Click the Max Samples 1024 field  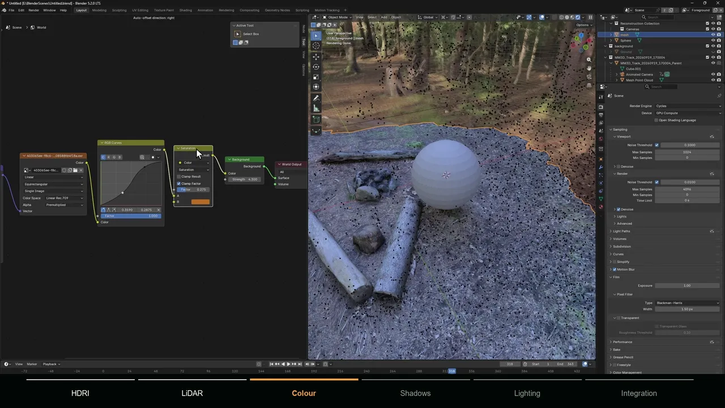point(688,152)
